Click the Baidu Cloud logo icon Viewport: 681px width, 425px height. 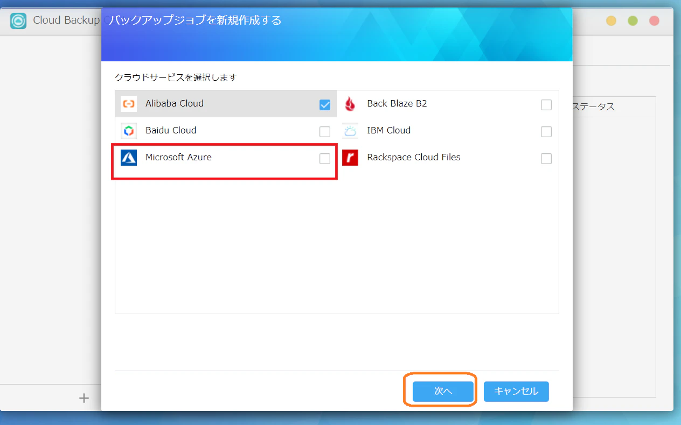[x=129, y=131]
